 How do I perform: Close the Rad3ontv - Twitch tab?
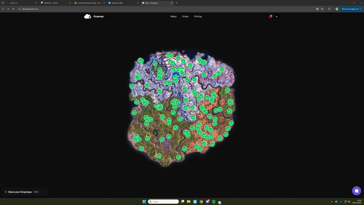[x=70, y=3]
